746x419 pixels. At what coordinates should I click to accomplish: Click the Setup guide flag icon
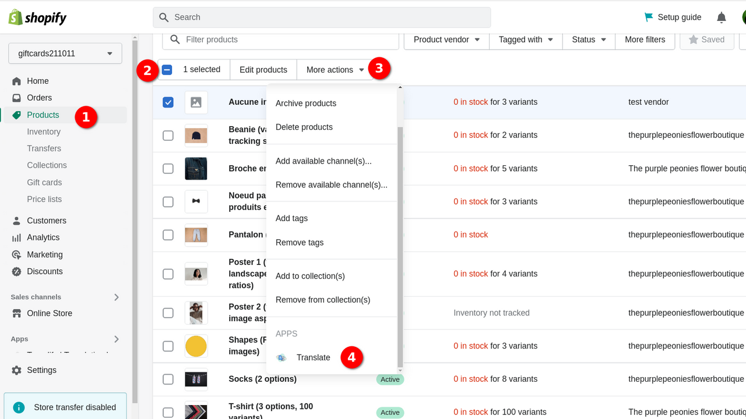(649, 17)
